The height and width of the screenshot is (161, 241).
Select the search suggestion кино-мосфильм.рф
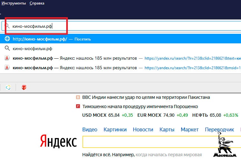[120, 48]
